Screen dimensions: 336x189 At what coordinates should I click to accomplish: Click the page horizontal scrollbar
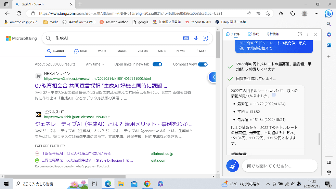click(65, 176)
